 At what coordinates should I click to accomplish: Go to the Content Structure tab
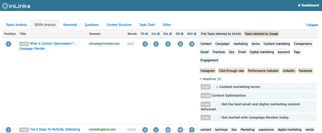coord(119,25)
